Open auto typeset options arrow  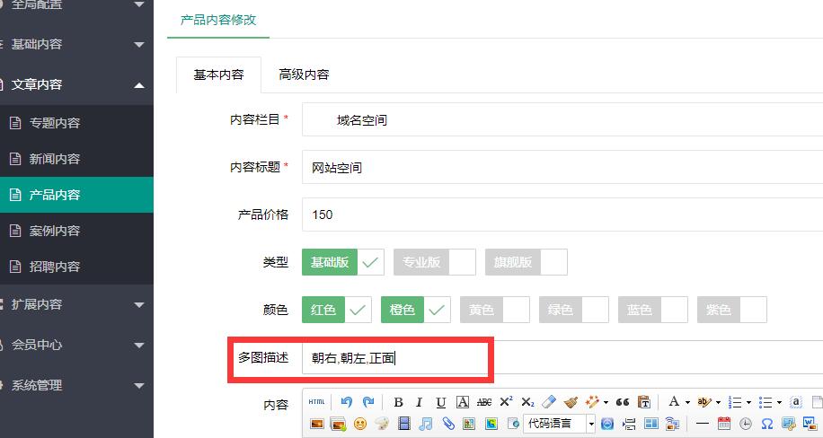point(606,402)
